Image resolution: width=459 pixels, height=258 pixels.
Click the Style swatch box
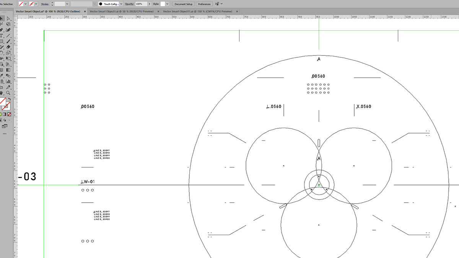point(163,4)
